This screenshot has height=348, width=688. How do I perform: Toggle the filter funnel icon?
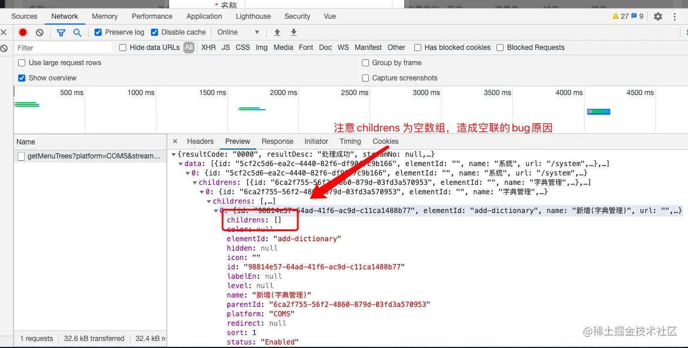pos(61,32)
